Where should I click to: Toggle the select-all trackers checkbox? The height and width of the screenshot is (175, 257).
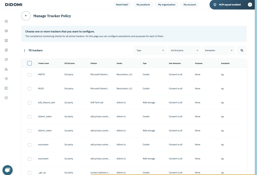30,63
